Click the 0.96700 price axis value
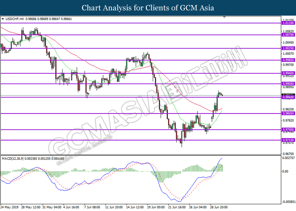Image resolution: width=296 pixels, height=211 pixels. tap(288, 154)
